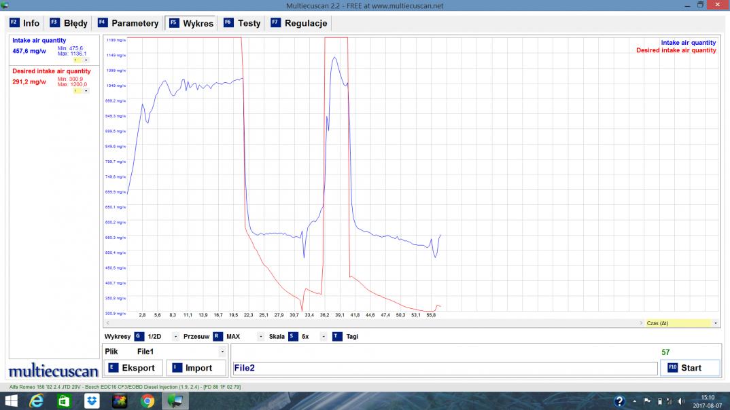Click the Eksport button
Viewport: 730px width, 410px height.
[x=132, y=368]
